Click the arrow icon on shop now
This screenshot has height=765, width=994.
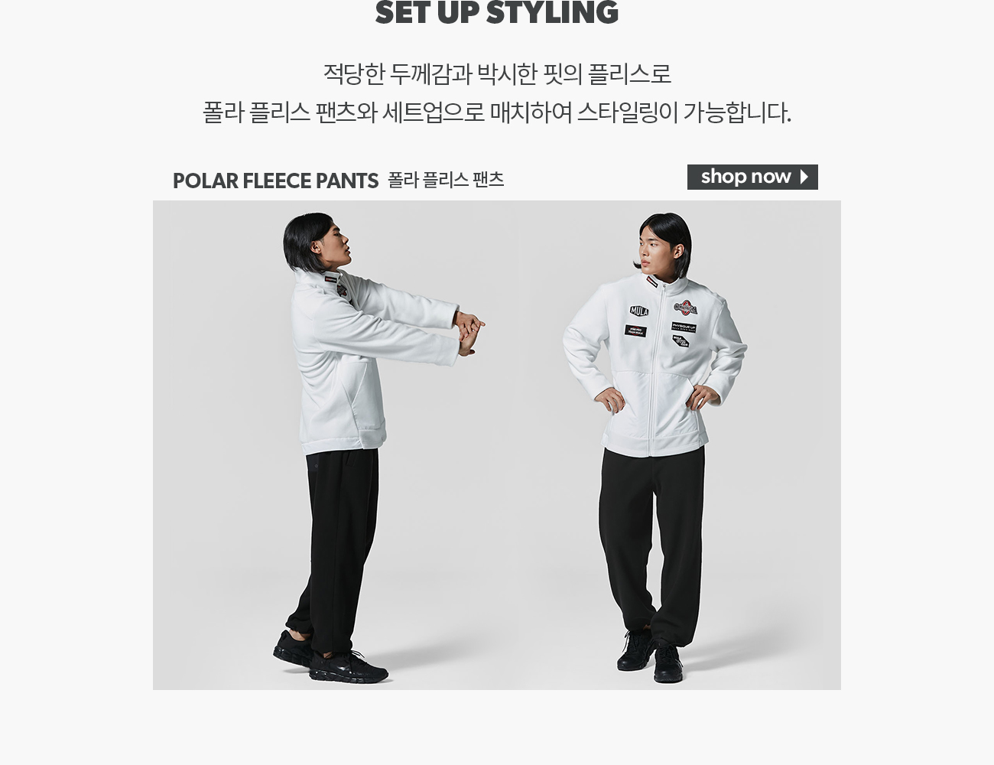pos(804,177)
